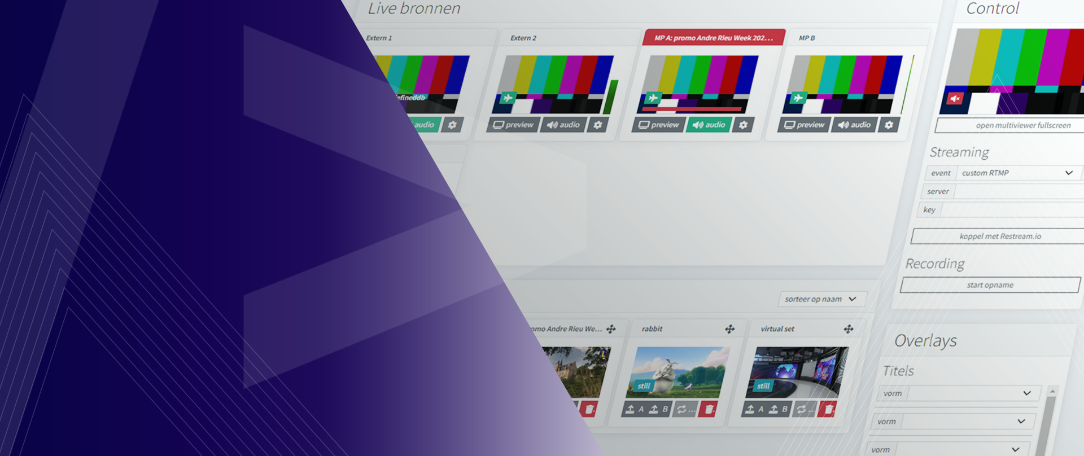Click the green airplane icon on MP B
Screen dimensions: 1084x456
[798, 98]
